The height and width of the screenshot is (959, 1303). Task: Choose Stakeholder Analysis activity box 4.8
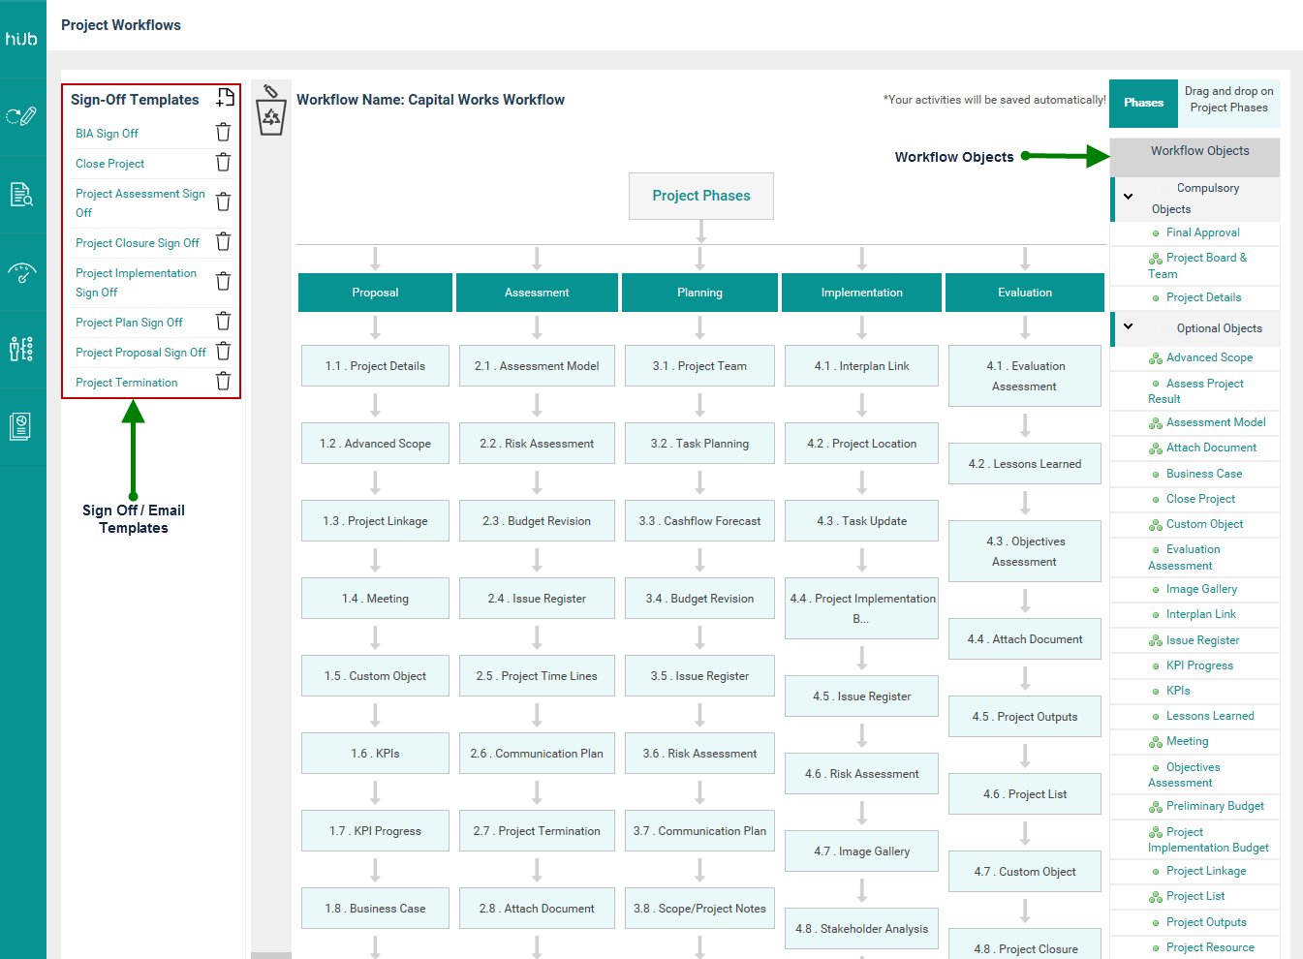(861, 929)
